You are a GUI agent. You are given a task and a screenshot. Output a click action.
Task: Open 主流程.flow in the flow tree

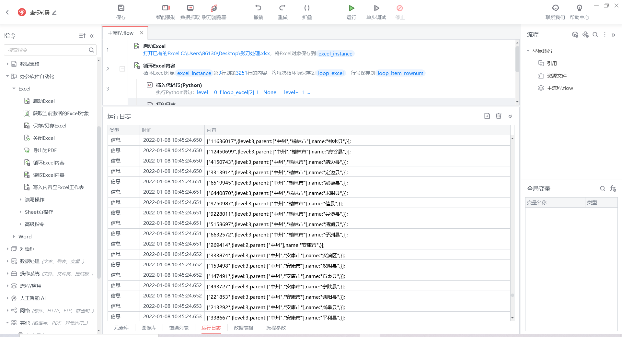click(560, 88)
